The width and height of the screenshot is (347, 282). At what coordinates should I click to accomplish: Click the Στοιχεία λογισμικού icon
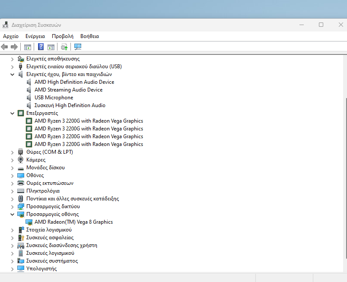coord(21,230)
